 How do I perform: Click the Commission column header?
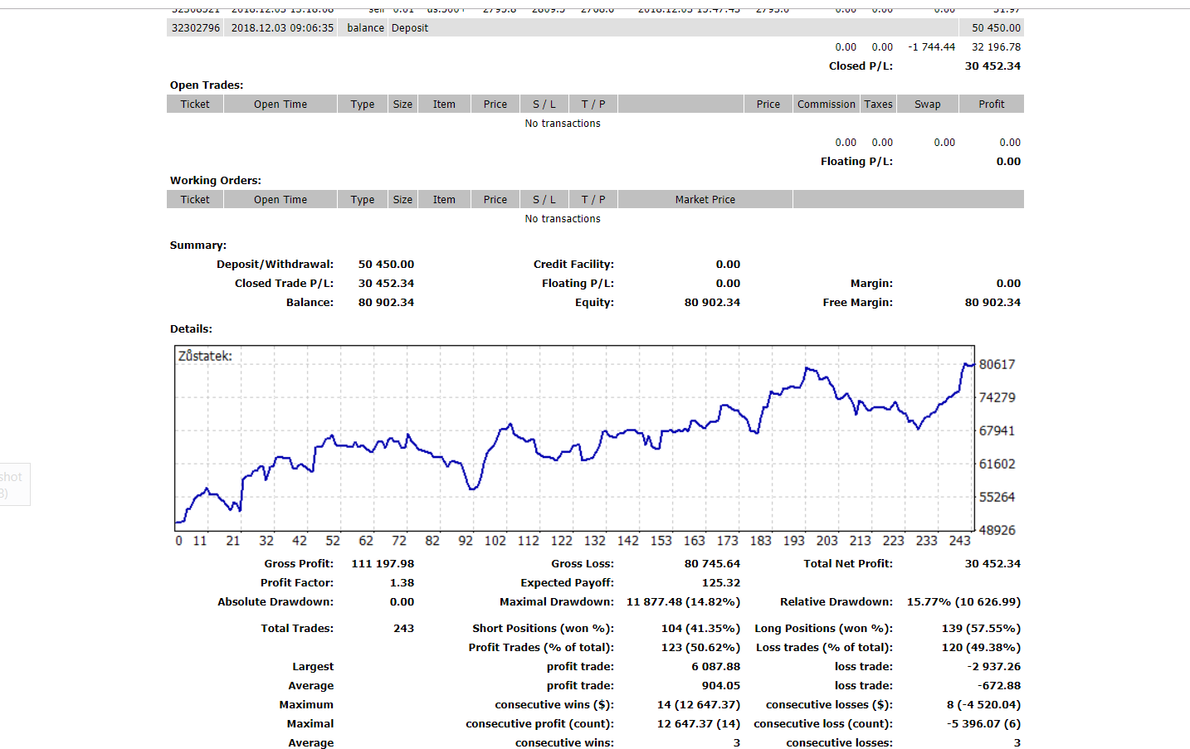click(x=826, y=105)
